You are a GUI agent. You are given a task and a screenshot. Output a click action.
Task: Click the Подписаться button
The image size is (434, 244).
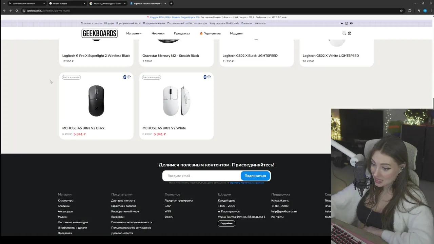point(255,176)
